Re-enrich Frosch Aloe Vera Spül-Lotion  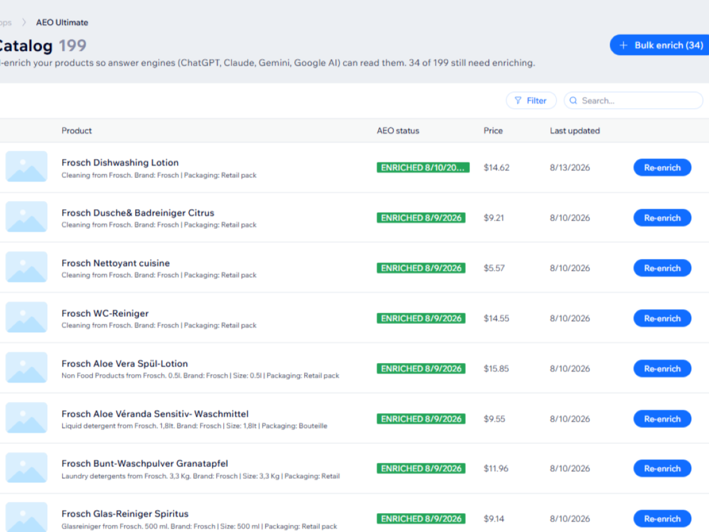pos(662,368)
